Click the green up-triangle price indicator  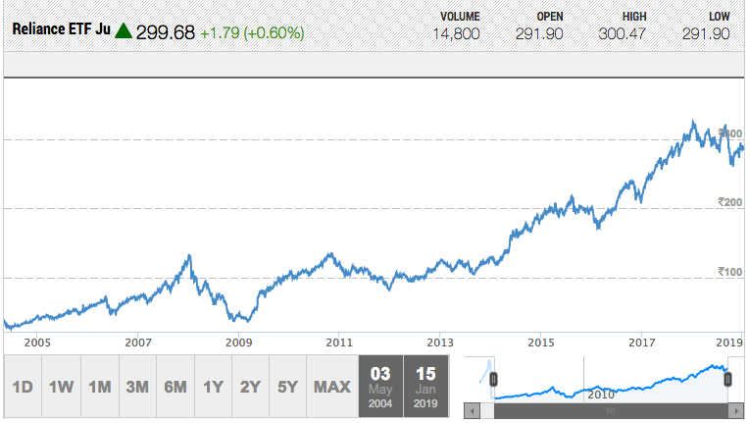(x=124, y=30)
